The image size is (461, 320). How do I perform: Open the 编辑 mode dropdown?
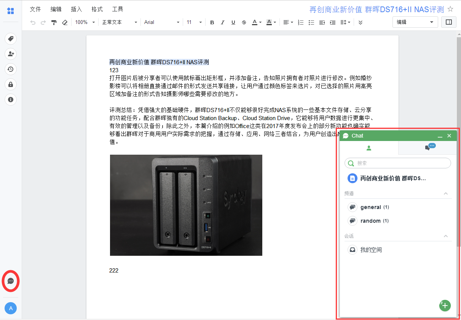point(415,22)
